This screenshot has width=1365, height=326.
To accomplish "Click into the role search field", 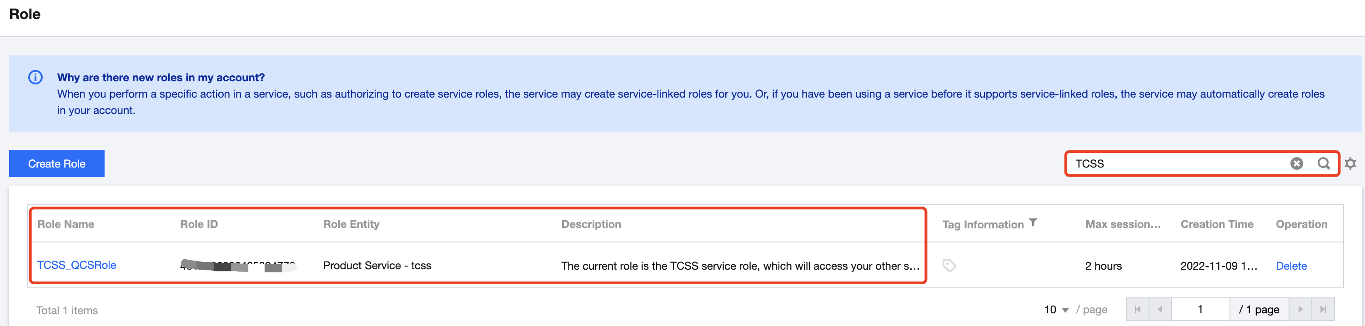I will tap(1176, 163).
